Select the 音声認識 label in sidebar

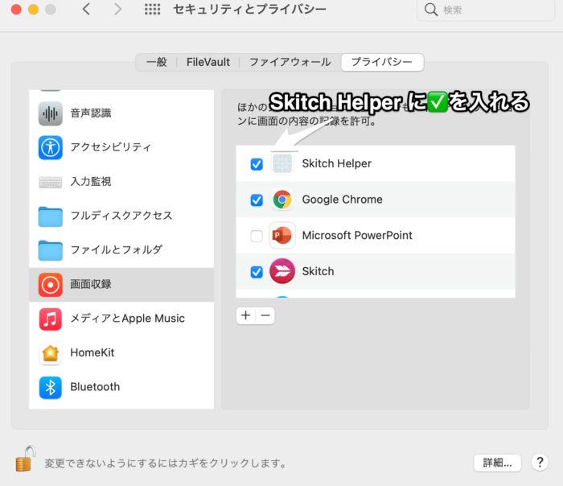click(91, 113)
